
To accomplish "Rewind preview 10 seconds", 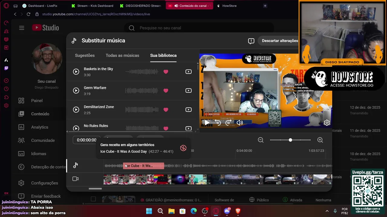I will 218,122.
